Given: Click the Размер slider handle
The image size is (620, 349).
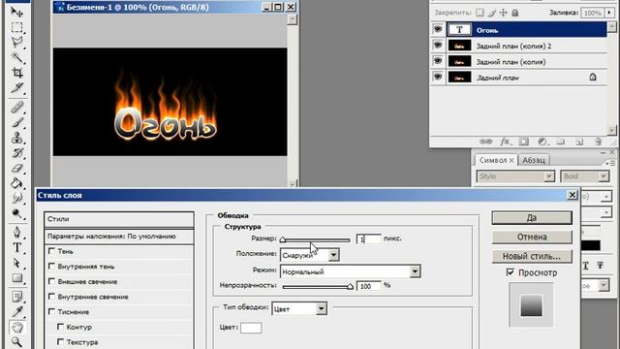Looking at the screenshot, I should coord(283,239).
